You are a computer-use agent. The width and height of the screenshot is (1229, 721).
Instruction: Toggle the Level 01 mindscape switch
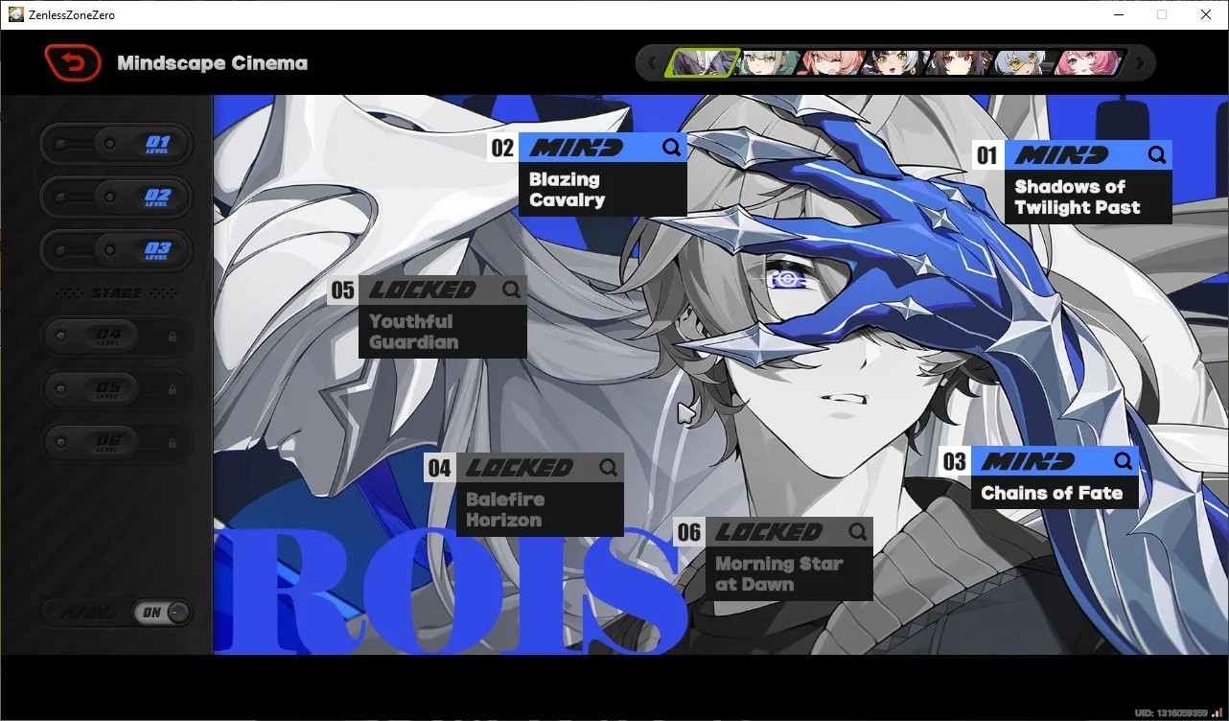tap(117, 145)
